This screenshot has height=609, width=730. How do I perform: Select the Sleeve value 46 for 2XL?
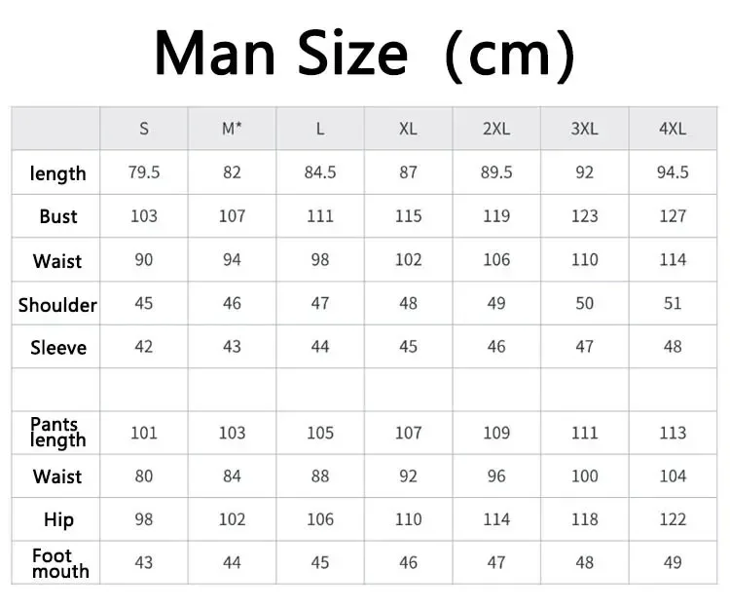tap(496, 347)
